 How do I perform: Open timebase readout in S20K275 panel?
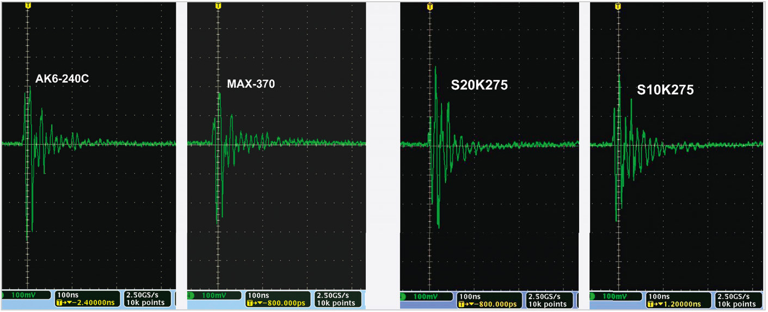click(489, 300)
